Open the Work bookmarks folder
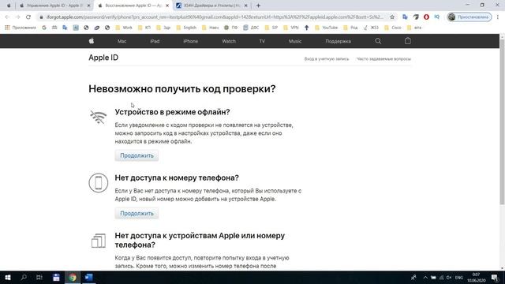505x284 pixels. tap(124, 28)
